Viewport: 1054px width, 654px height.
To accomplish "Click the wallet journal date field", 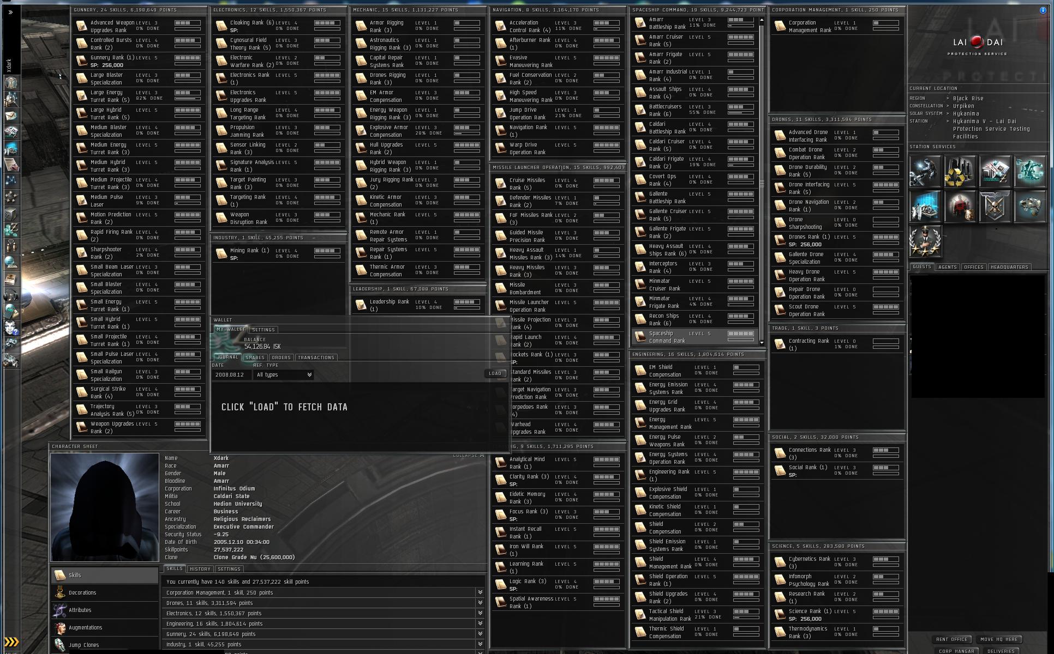I will coord(231,375).
